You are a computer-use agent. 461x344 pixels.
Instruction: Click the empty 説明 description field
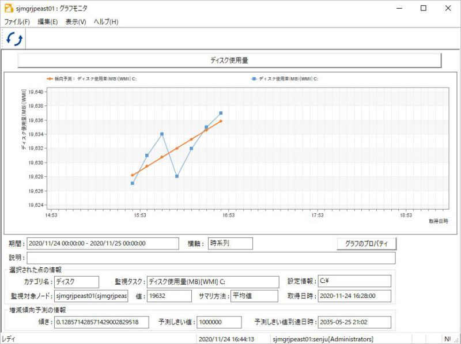(211, 258)
